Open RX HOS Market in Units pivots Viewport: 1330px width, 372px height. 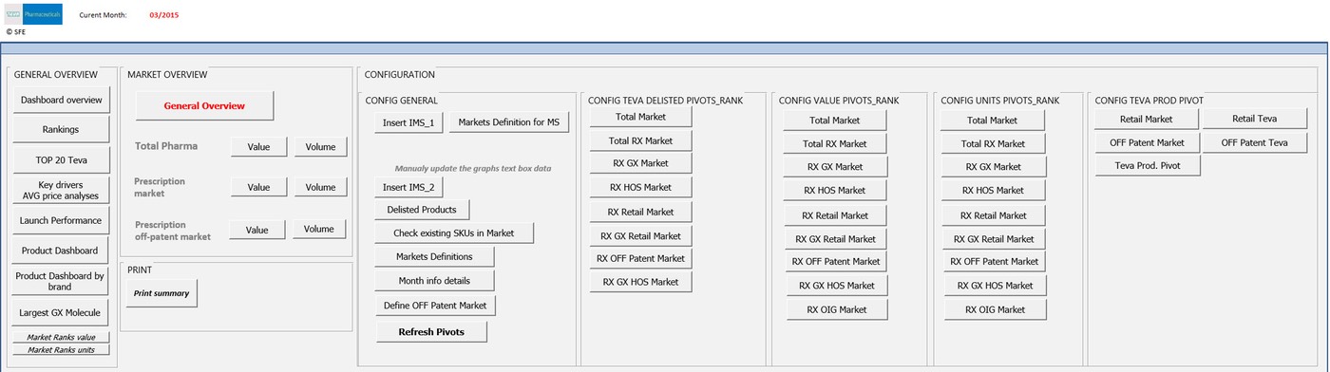pos(993,190)
